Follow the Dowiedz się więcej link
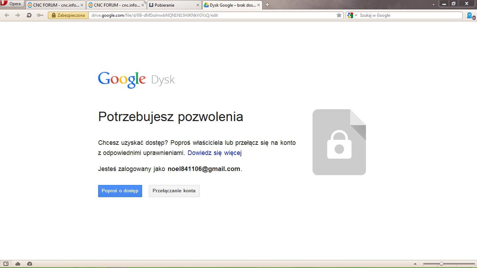 pos(214,153)
